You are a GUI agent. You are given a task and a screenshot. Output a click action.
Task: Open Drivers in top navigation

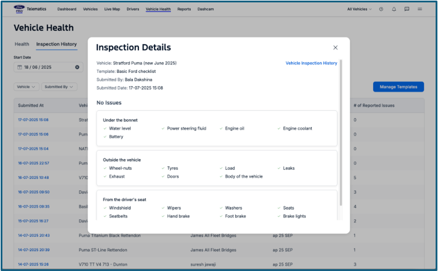click(x=133, y=9)
